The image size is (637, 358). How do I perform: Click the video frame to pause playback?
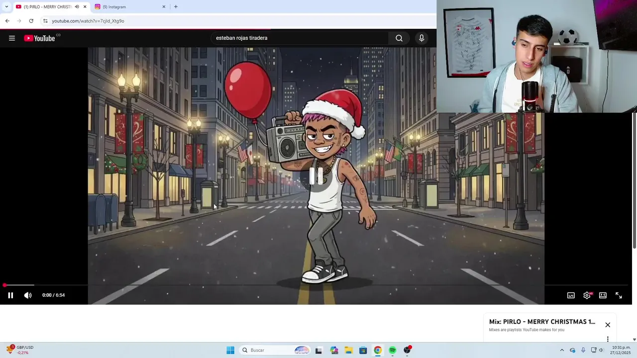pyautogui.click(x=316, y=176)
